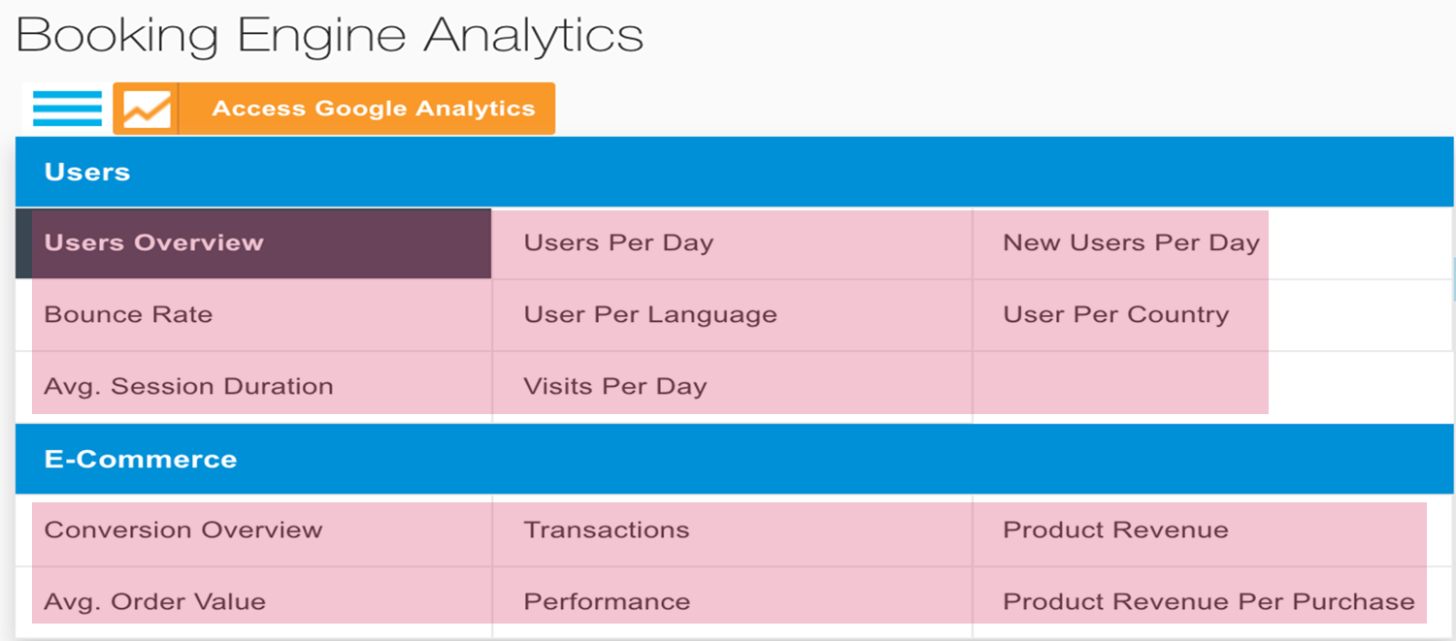The width and height of the screenshot is (1456, 641).
Task: Open Visits Per Day report
Action: pyautogui.click(x=732, y=387)
